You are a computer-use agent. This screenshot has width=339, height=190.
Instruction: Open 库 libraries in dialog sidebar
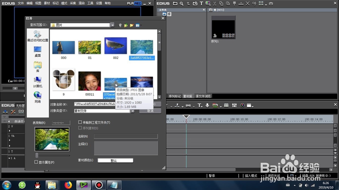pyautogui.click(x=38, y=67)
